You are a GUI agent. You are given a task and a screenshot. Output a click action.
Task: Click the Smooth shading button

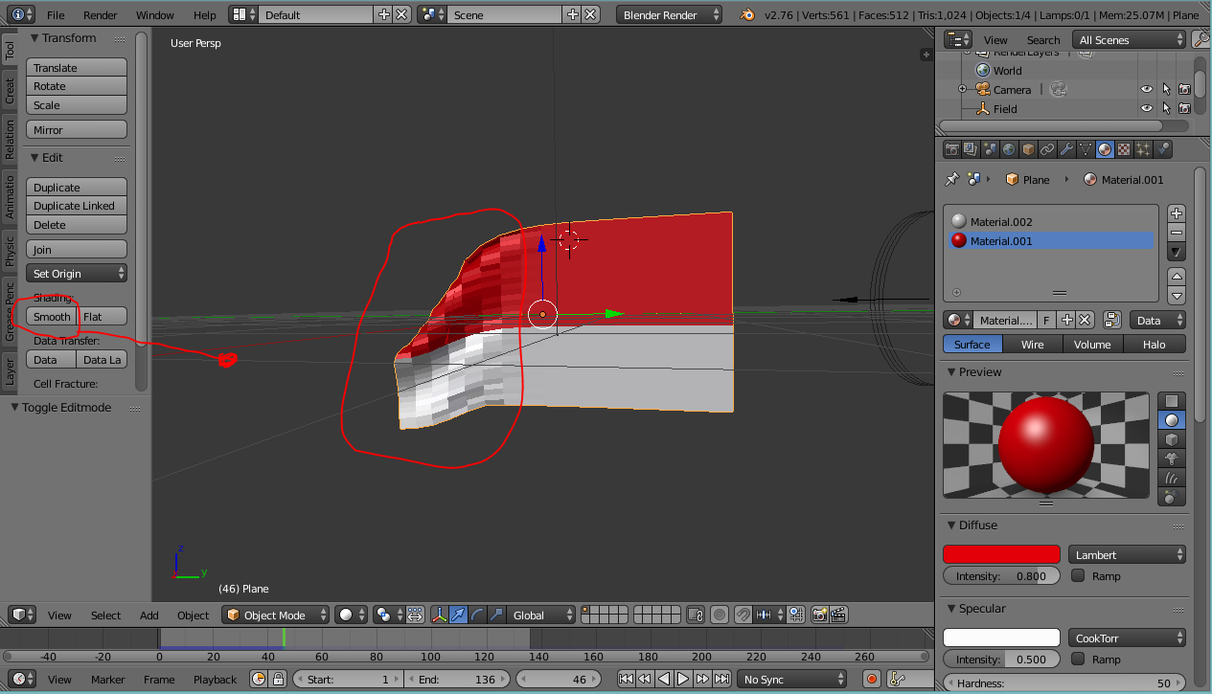click(52, 316)
